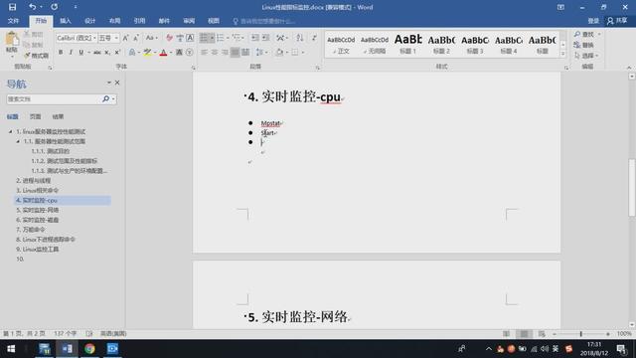The height and width of the screenshot is (358, 636).
Task: Apply Character Border icon
Action: (190, 38)
